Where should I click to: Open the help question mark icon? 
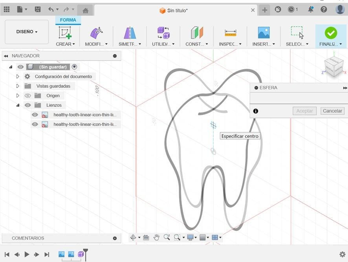click(x=324, y=9)
